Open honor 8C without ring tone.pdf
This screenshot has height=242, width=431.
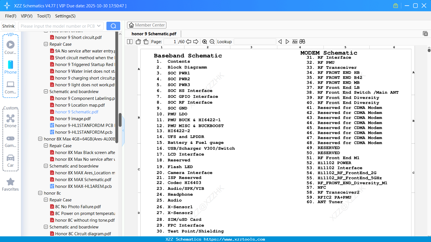82,220
